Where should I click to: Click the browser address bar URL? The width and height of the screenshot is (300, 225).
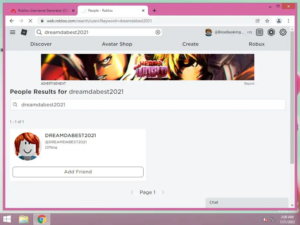(x=99, y=21)
